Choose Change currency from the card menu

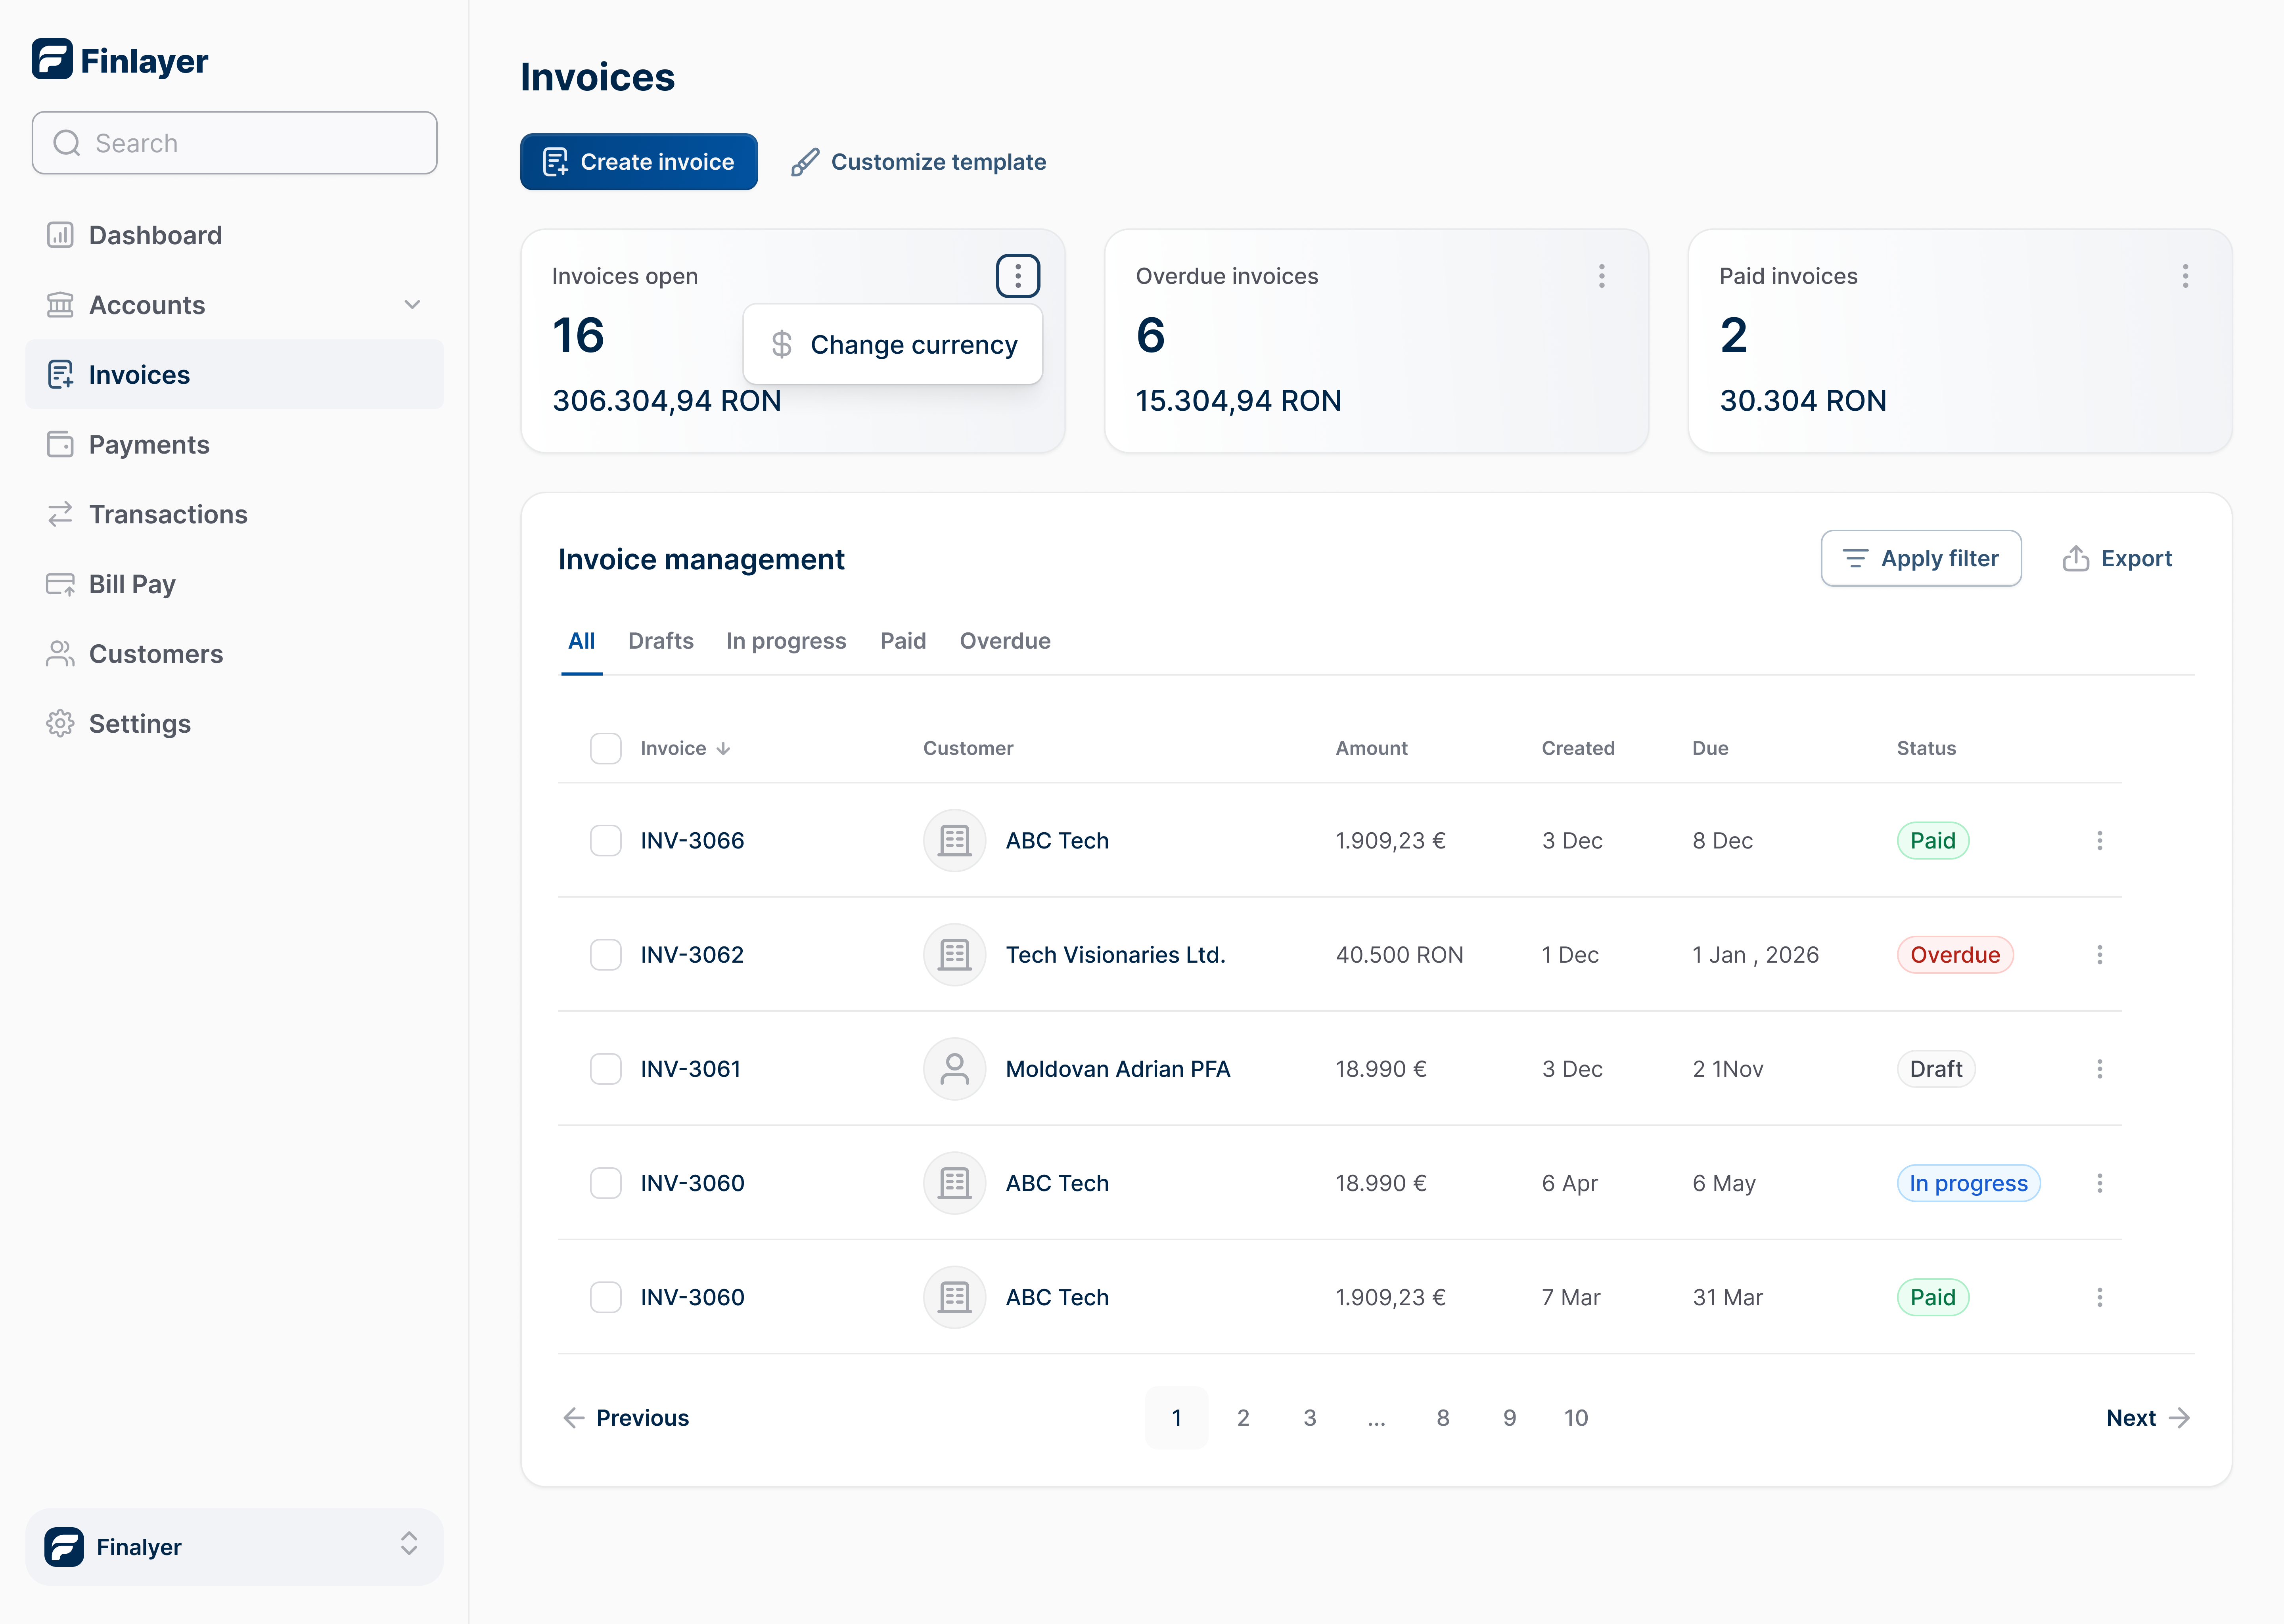point(893,344)
